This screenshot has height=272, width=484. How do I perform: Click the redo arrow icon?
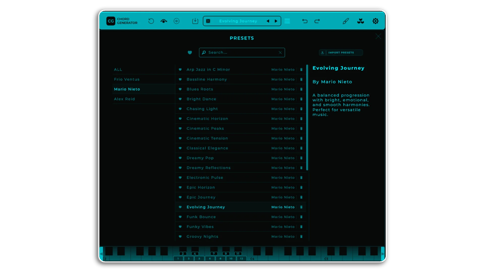click(317, 21)
